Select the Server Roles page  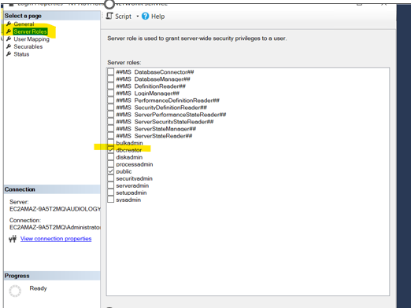[30, 31]
